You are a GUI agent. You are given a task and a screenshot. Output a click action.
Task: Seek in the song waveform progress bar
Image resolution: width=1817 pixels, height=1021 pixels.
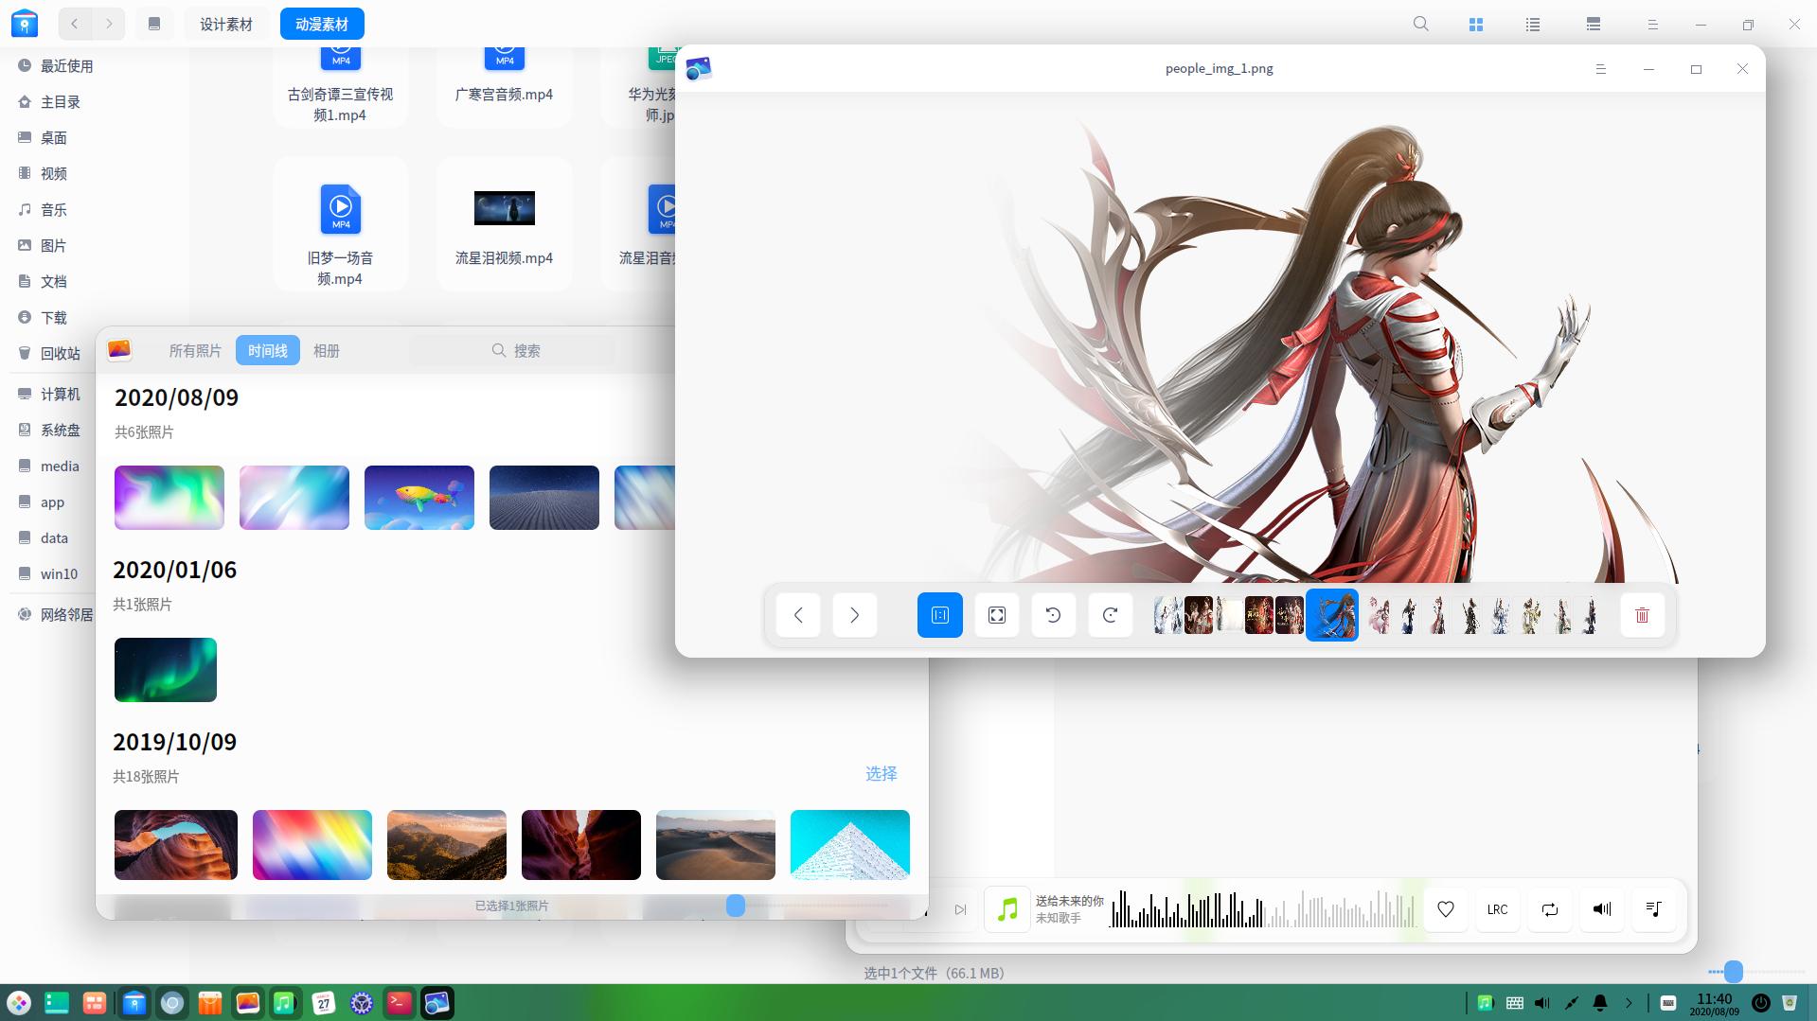tap(1259, 908)
